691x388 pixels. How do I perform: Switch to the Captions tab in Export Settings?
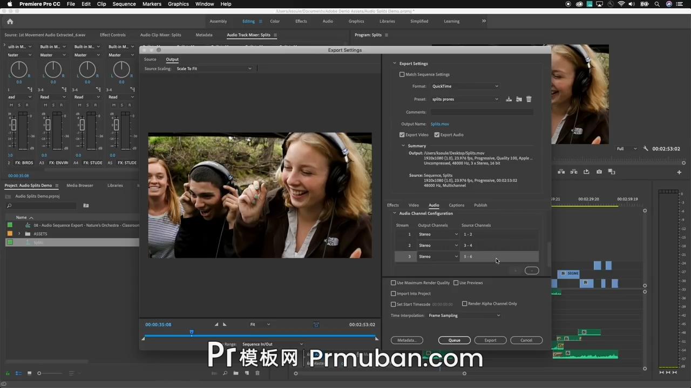pos(456,205)
